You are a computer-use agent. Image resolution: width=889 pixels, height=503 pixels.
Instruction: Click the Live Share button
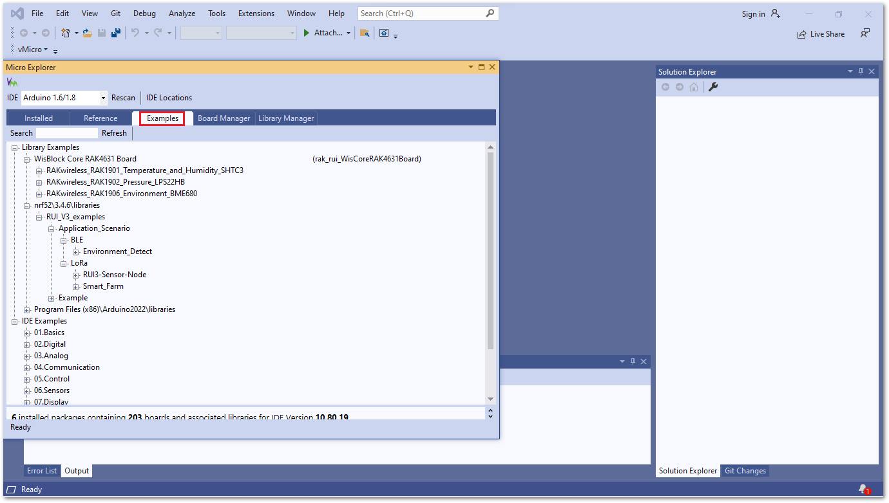(x=821, y=34)
